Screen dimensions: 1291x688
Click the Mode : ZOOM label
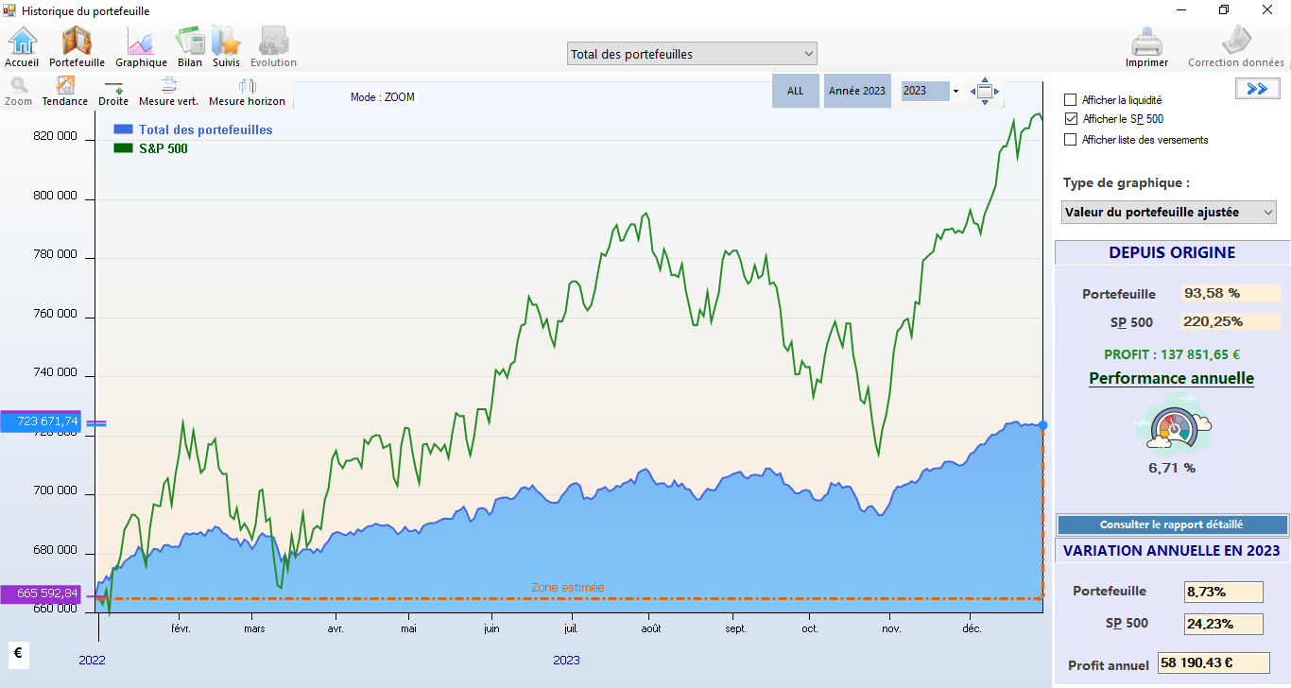[x=382, y=97]
